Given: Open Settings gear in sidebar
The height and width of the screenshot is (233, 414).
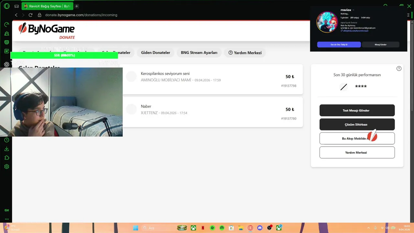Looking at the screenshot, I should (x=6, y=167).
